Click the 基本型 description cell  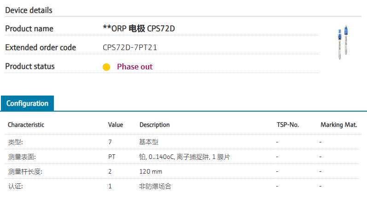tap(149, 142)
